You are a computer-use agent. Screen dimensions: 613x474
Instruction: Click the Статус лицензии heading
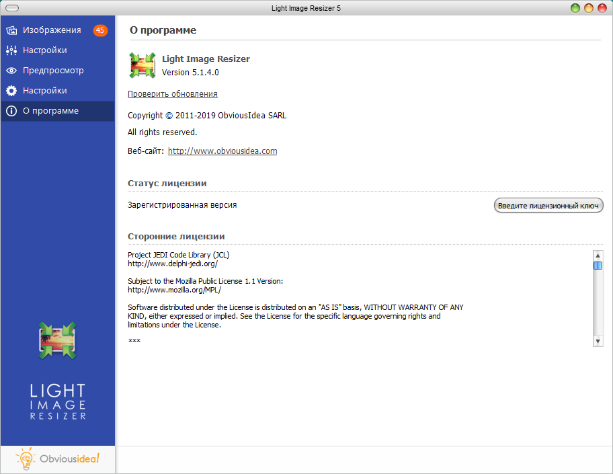pos(167,183)
